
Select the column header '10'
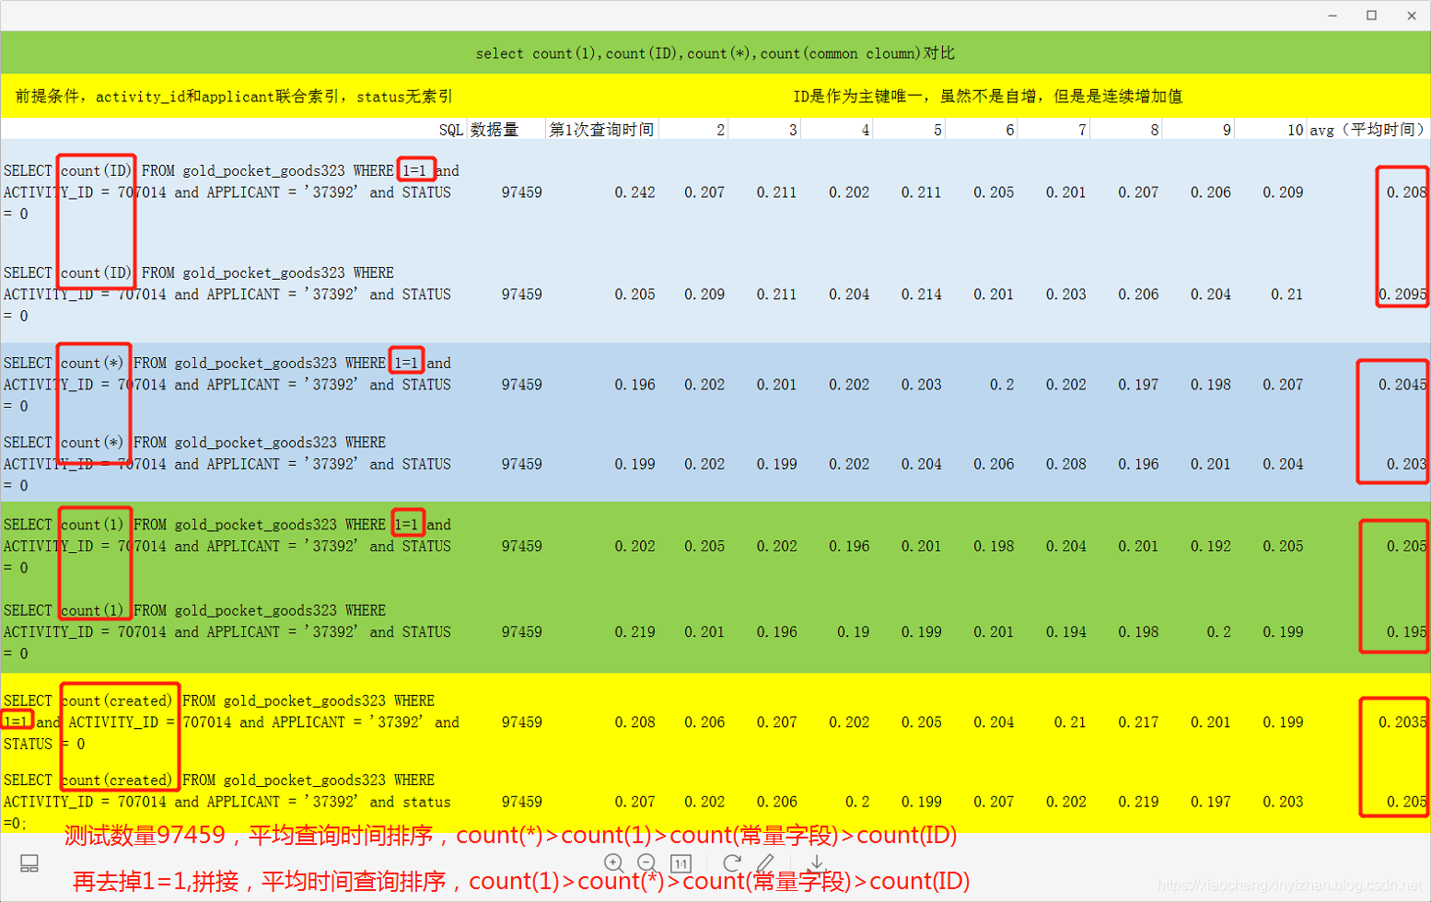click(1295, 130)
